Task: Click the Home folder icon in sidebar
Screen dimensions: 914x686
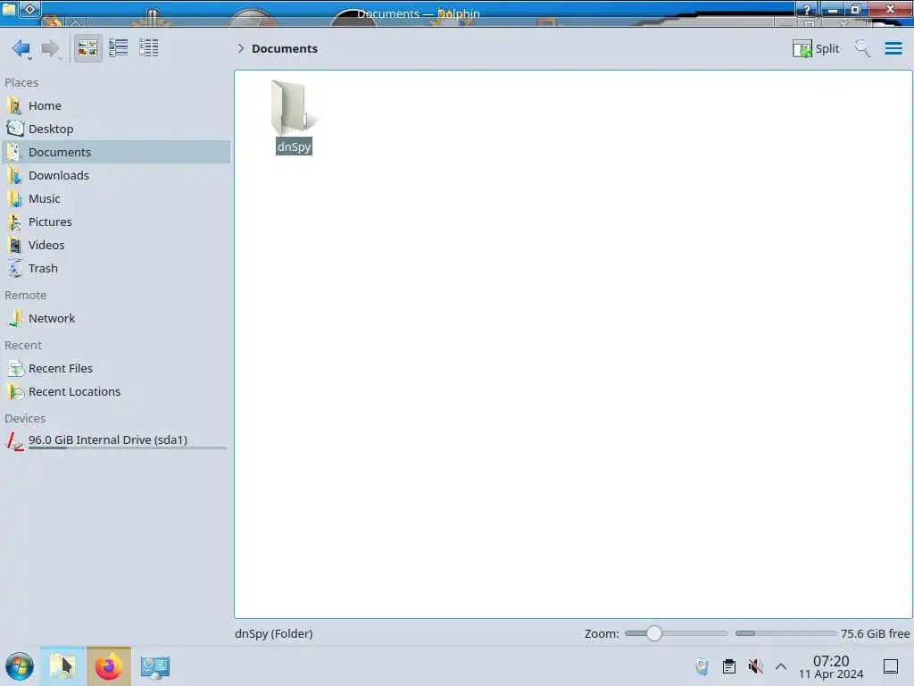Action: pyautogui.click(x=15, y=105)
